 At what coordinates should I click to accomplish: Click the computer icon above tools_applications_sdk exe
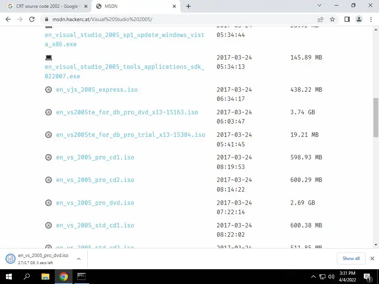[48, 57]
